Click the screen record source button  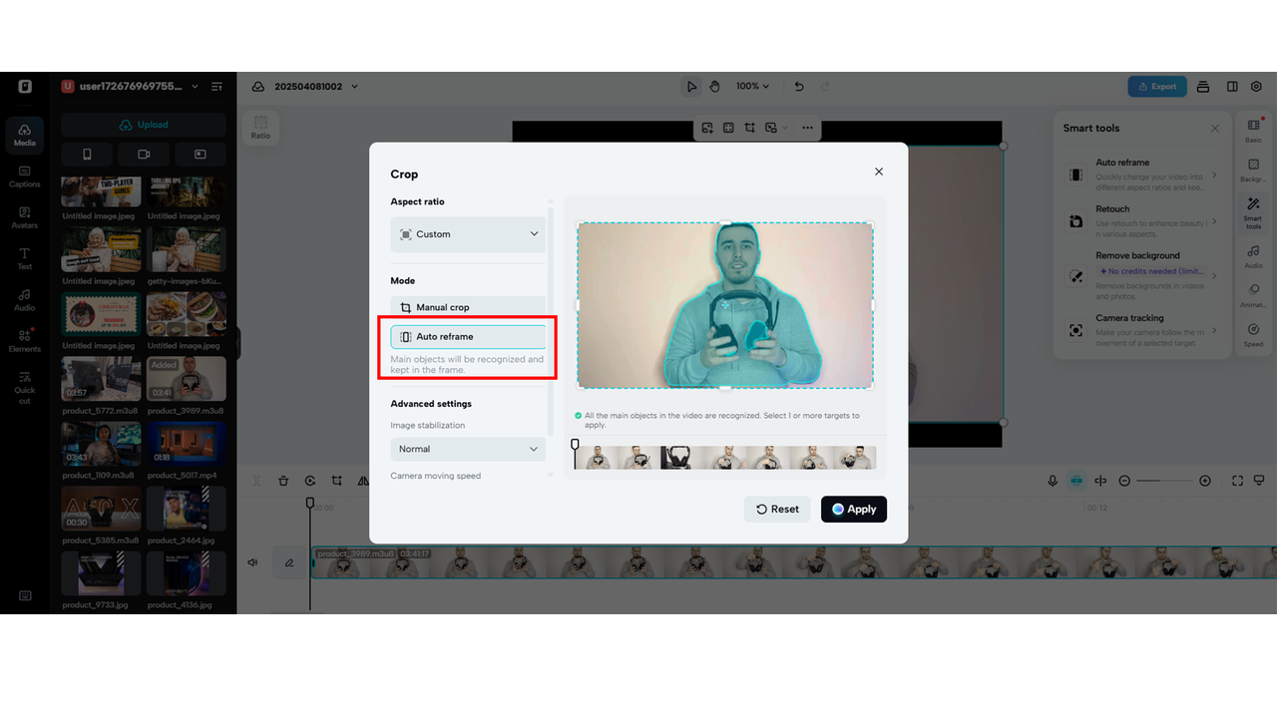click(x=201, y=154)
